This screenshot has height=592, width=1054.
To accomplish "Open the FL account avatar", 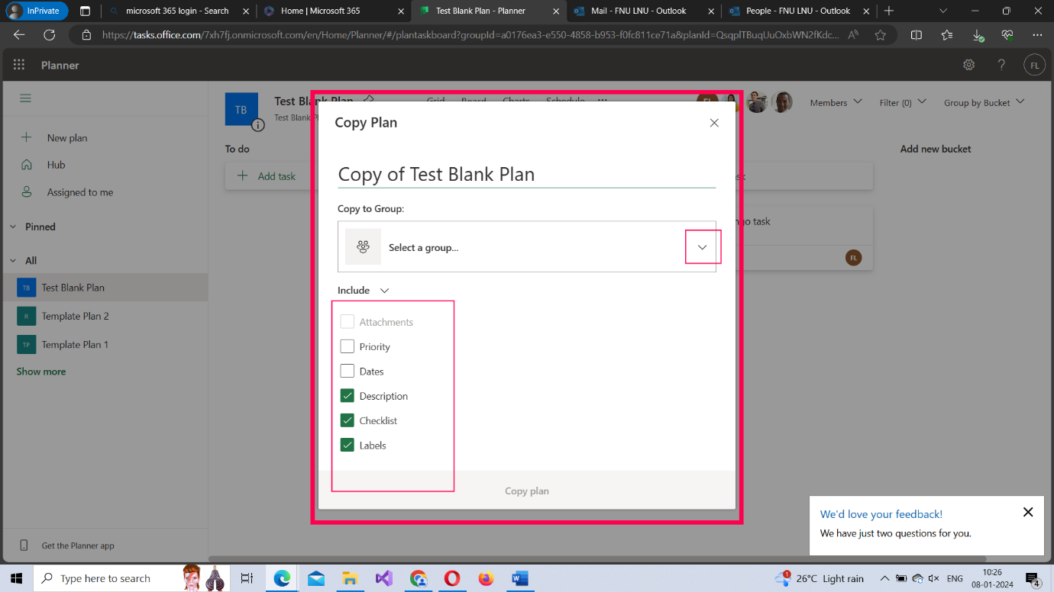I will point(1034,65).
